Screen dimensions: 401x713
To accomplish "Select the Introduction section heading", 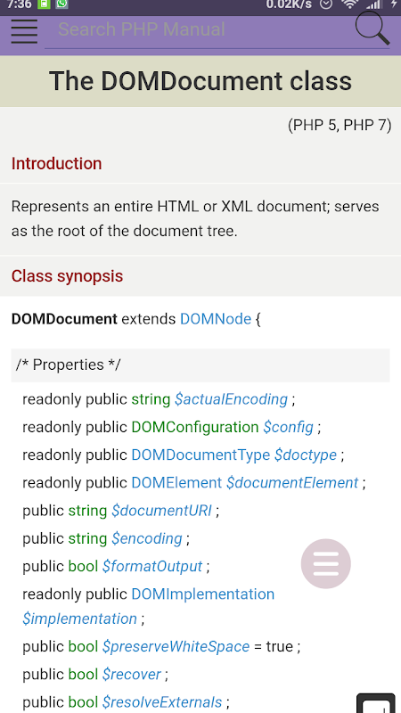I will 57,164.
